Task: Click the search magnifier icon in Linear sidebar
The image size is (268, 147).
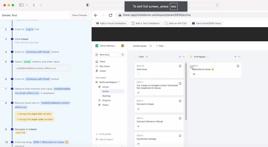Action: 122,55
